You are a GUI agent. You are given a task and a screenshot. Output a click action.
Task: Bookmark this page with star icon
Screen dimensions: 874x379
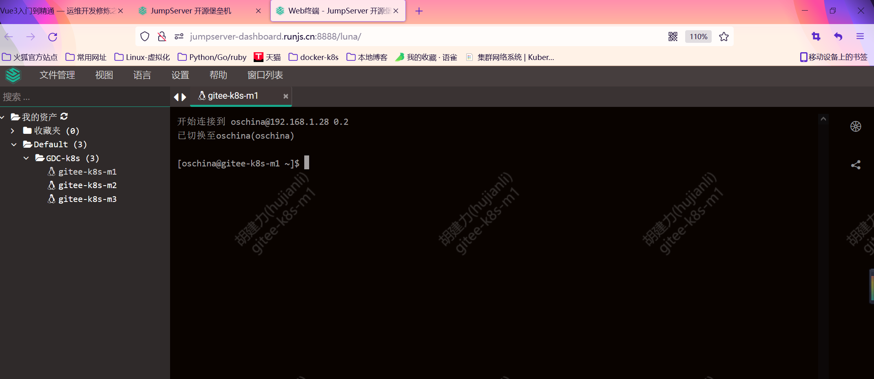click(x=724, y=37)
